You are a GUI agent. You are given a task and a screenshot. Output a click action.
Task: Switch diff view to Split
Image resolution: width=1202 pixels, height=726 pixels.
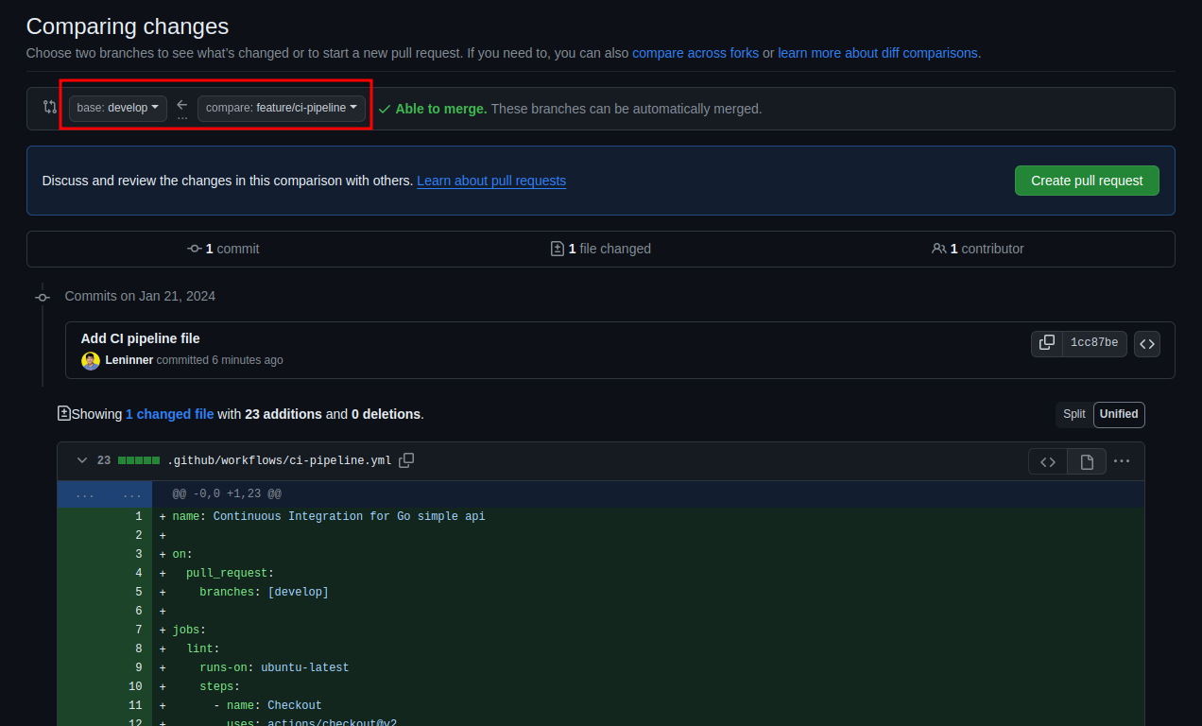(x=1073, y=414)
